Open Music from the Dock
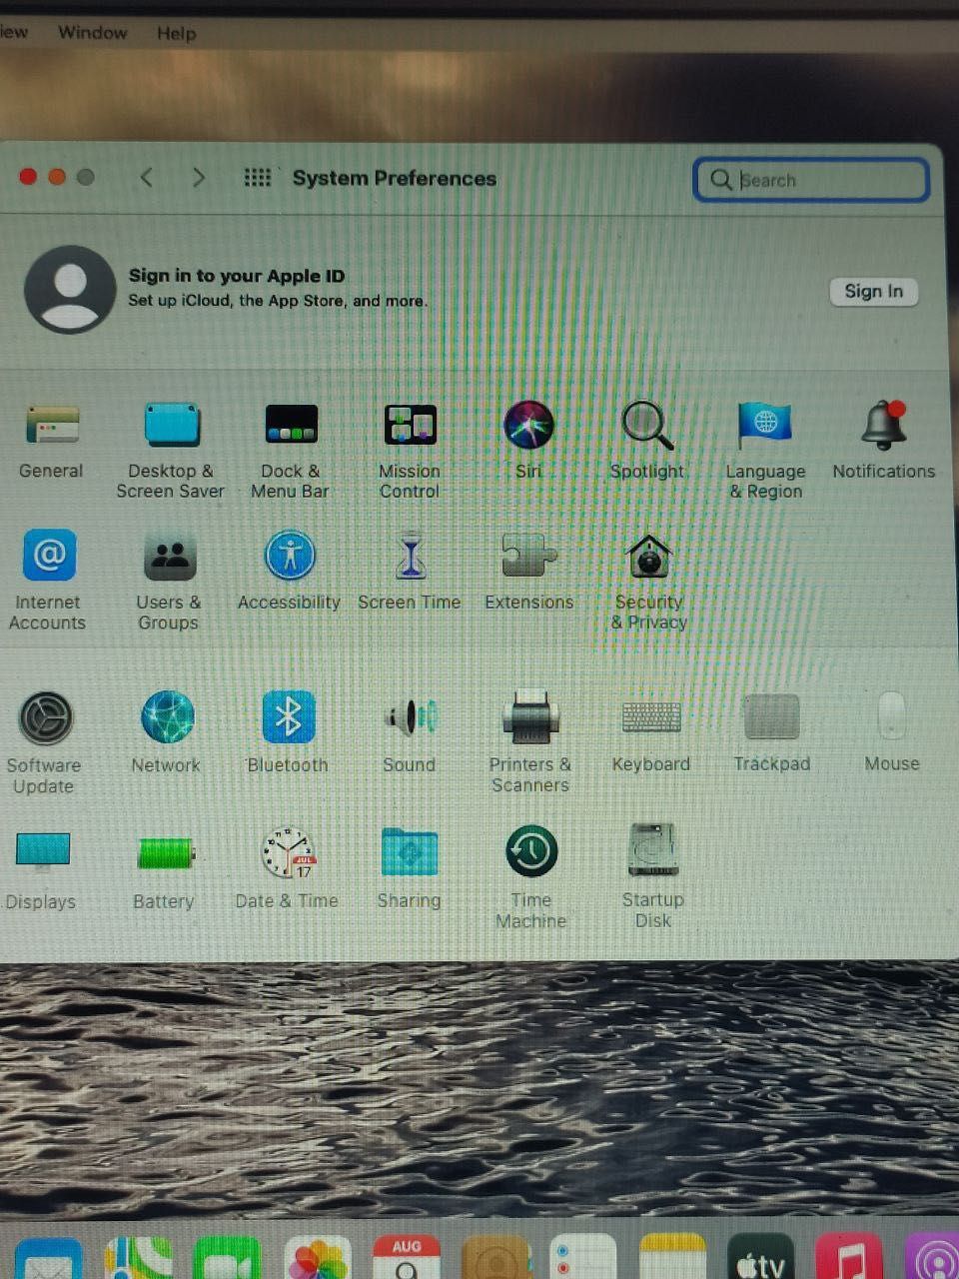Screen dimensions: 959x1279 pyautogui.click(x=849, y=1258)
